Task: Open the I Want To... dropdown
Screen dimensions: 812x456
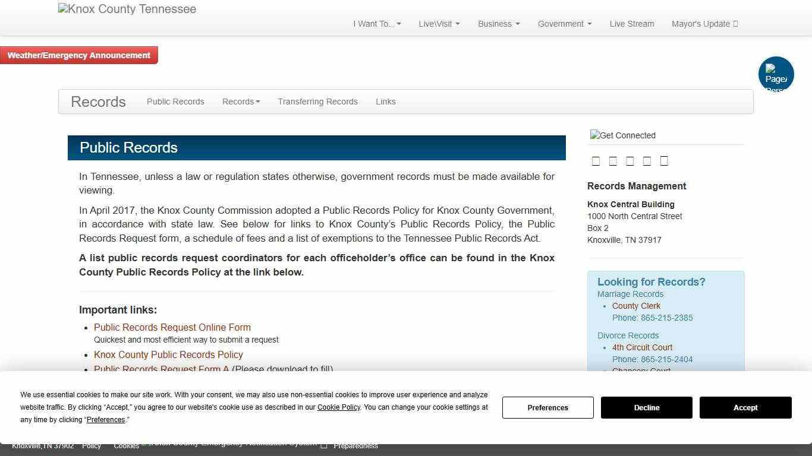Action: [376, 24]
